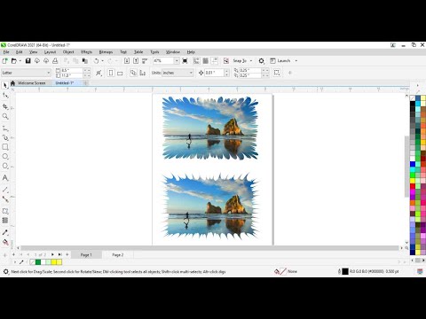Click the page width field

click(x=71, y=70)
